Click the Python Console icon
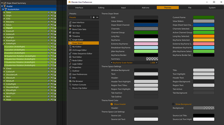Screen dimensions: 224x125 coord(70,85)
